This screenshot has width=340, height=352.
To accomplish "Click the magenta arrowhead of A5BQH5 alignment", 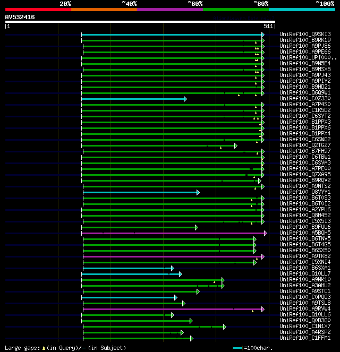I will coord(266,233).
